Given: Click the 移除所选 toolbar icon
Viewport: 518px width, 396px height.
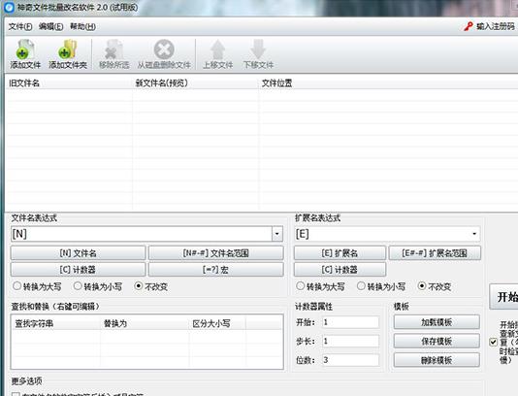Looking at the screenshot, I should tap(113, 49).
